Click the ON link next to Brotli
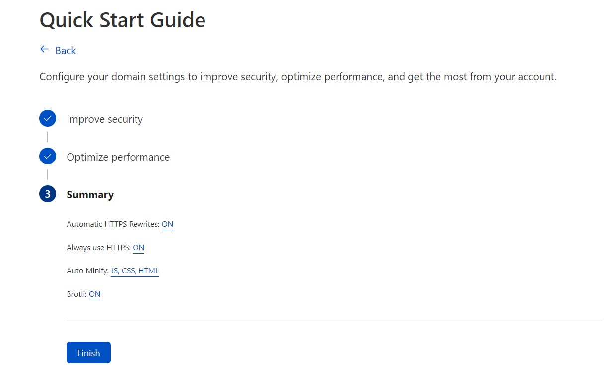 (x=94, y=294)
